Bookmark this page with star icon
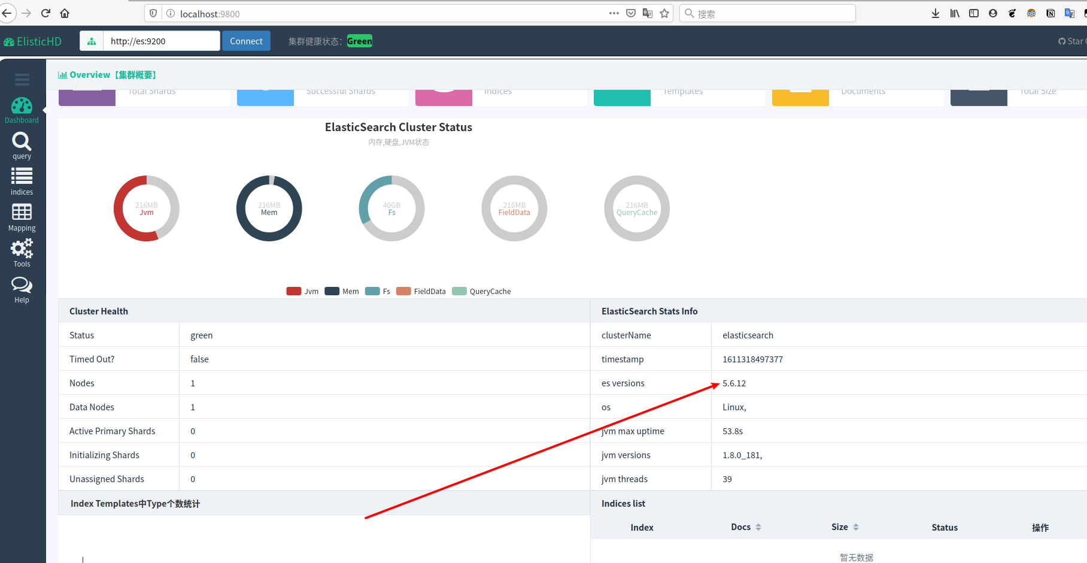 pyautogui.click(x=664, y=13)
